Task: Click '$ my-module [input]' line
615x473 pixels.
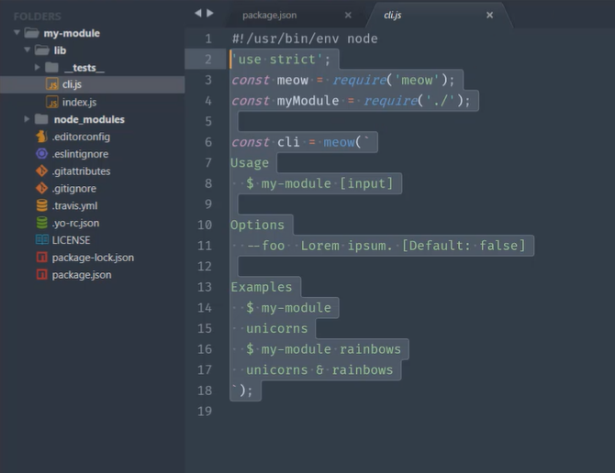Action: pyautogui.click(x=319, y=183)
